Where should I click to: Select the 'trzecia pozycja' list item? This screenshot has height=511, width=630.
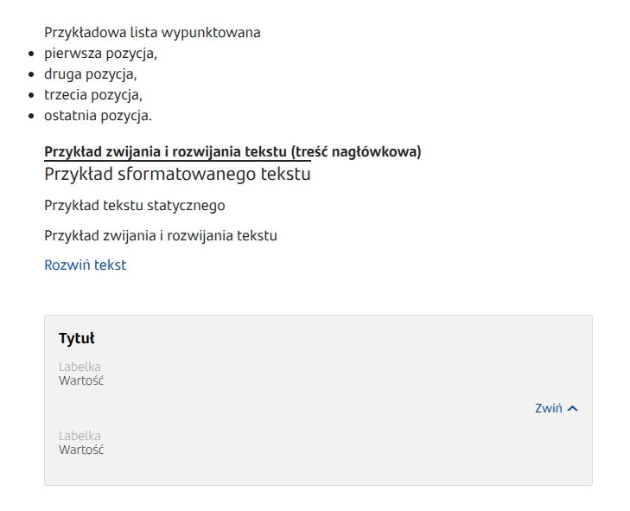(x=93, y=95)
